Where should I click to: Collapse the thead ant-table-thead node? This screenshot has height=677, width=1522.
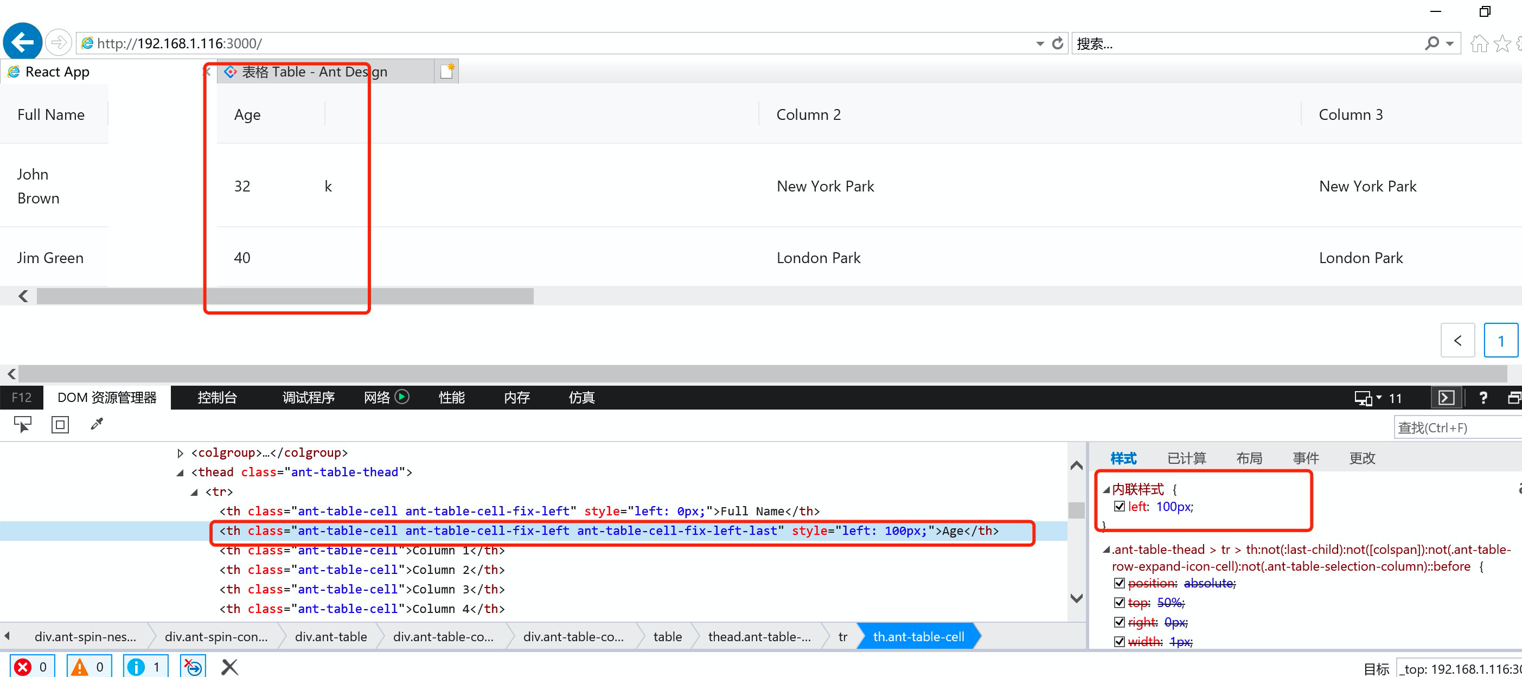tap(180, 472)
